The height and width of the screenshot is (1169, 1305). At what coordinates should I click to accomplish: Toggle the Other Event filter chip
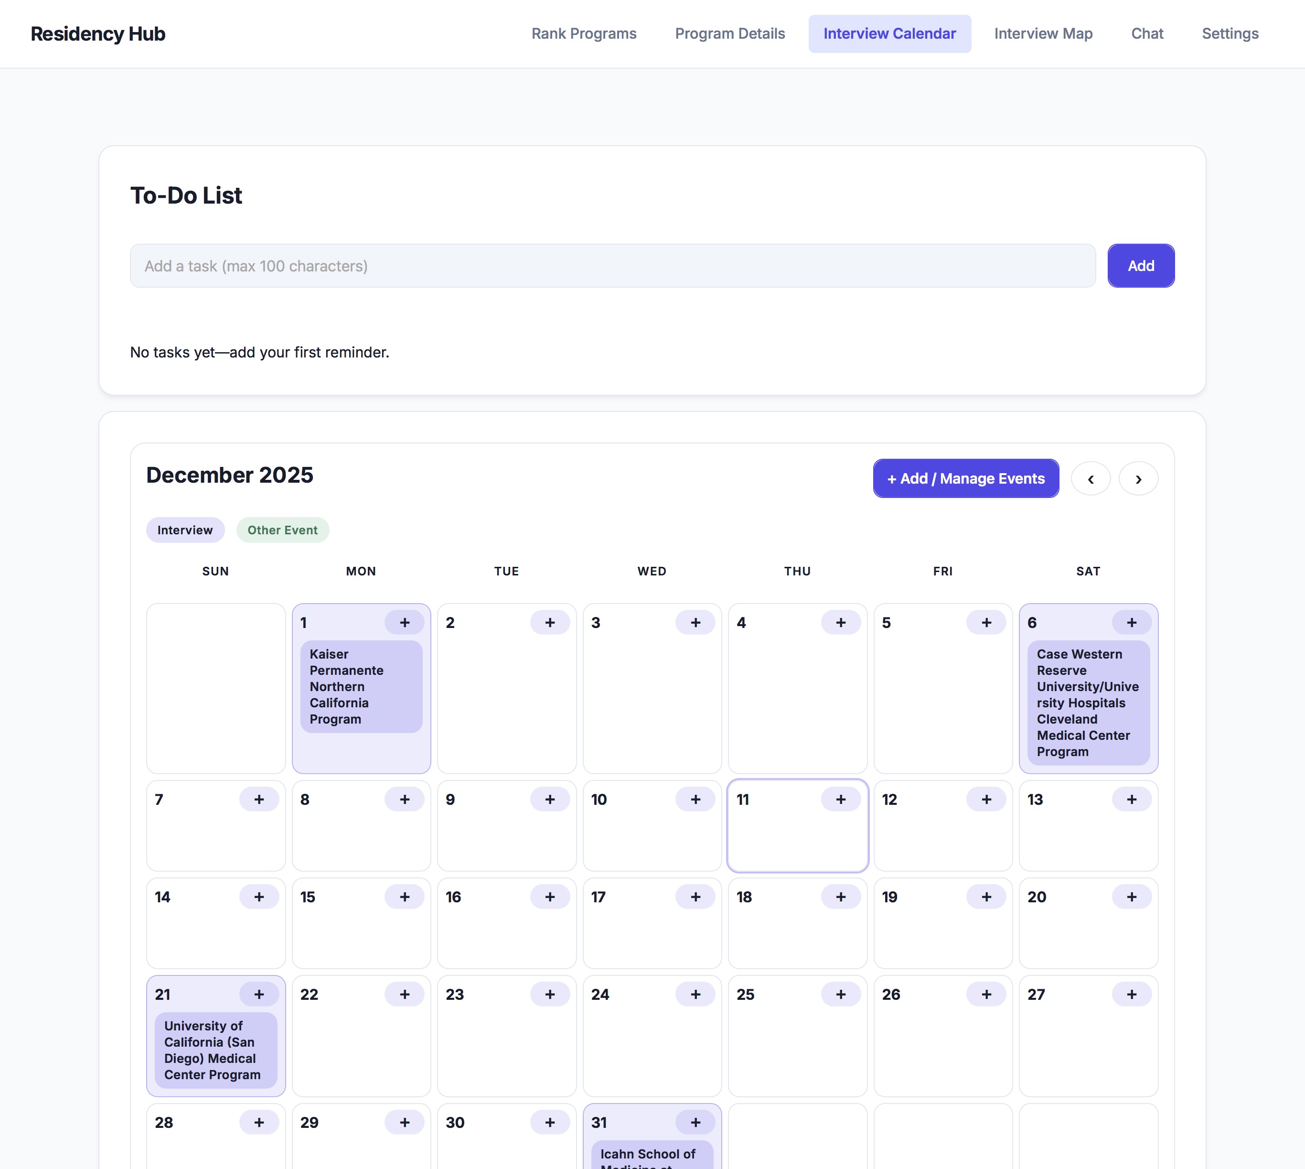(x=282, y=530)
